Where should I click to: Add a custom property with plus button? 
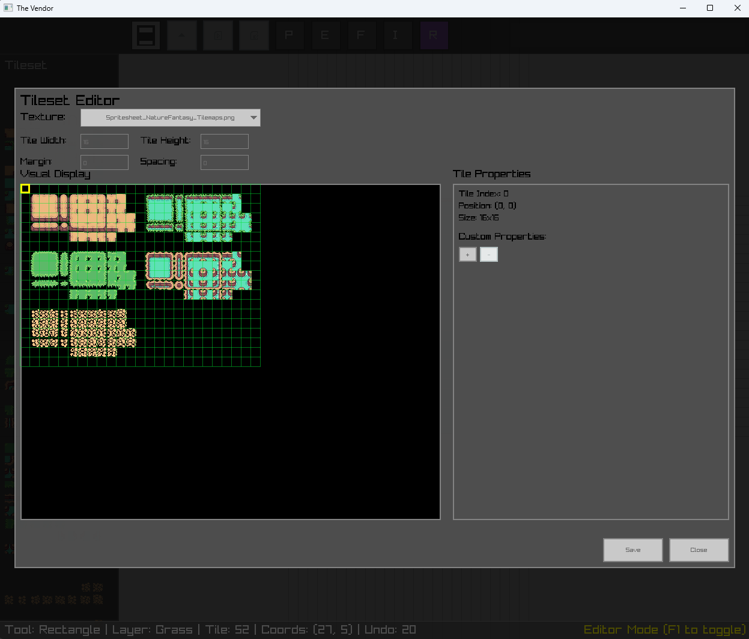467,255
